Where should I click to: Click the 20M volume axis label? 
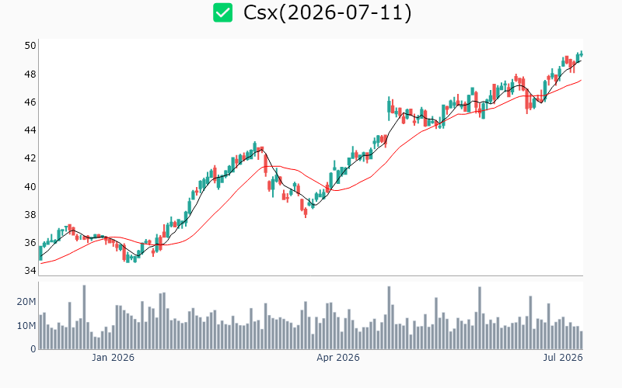26,302
